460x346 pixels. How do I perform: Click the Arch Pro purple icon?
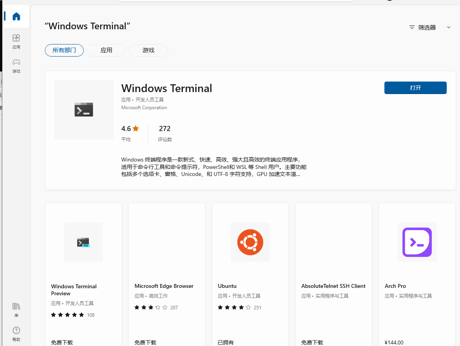[417, 242]
